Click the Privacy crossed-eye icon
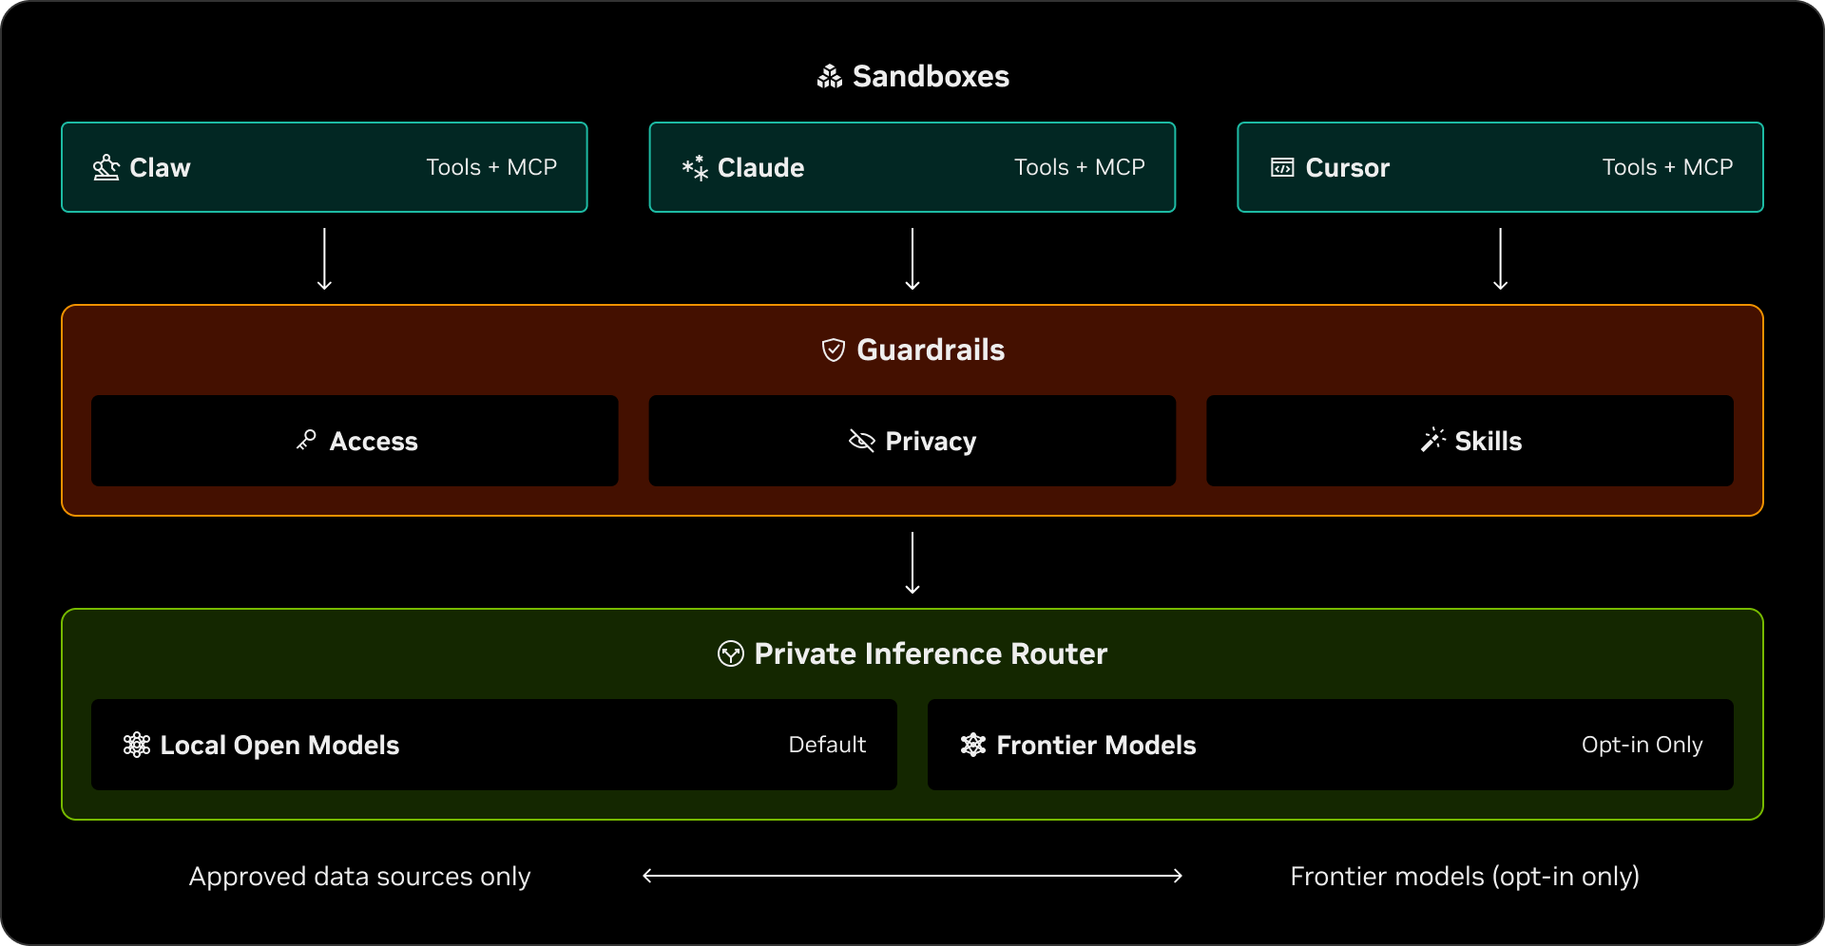The width and height of the screenshot is (1825, 946). (861, 441)
